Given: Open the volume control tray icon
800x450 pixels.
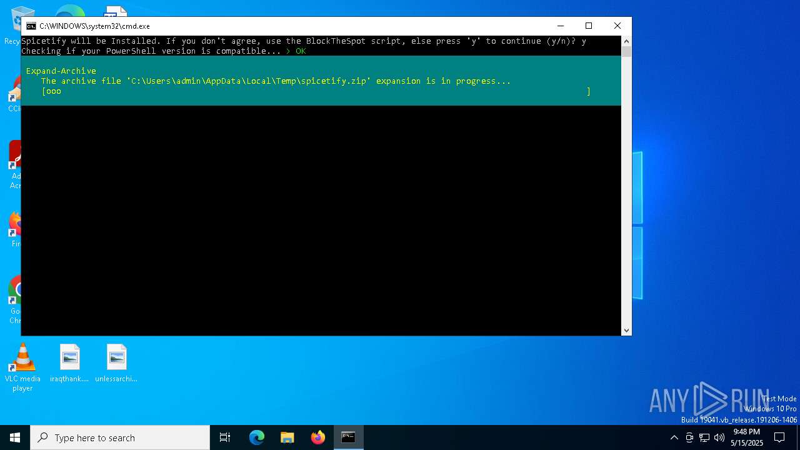Looking at the screenshot, I should click(719, 437).
